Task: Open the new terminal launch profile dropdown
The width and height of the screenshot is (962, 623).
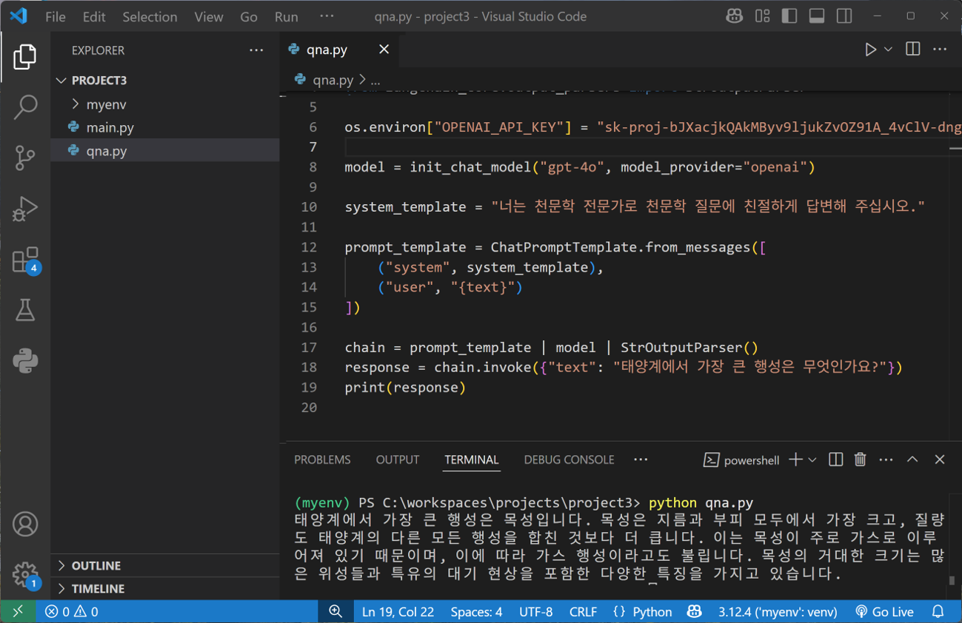Action: tap(812, 459)
